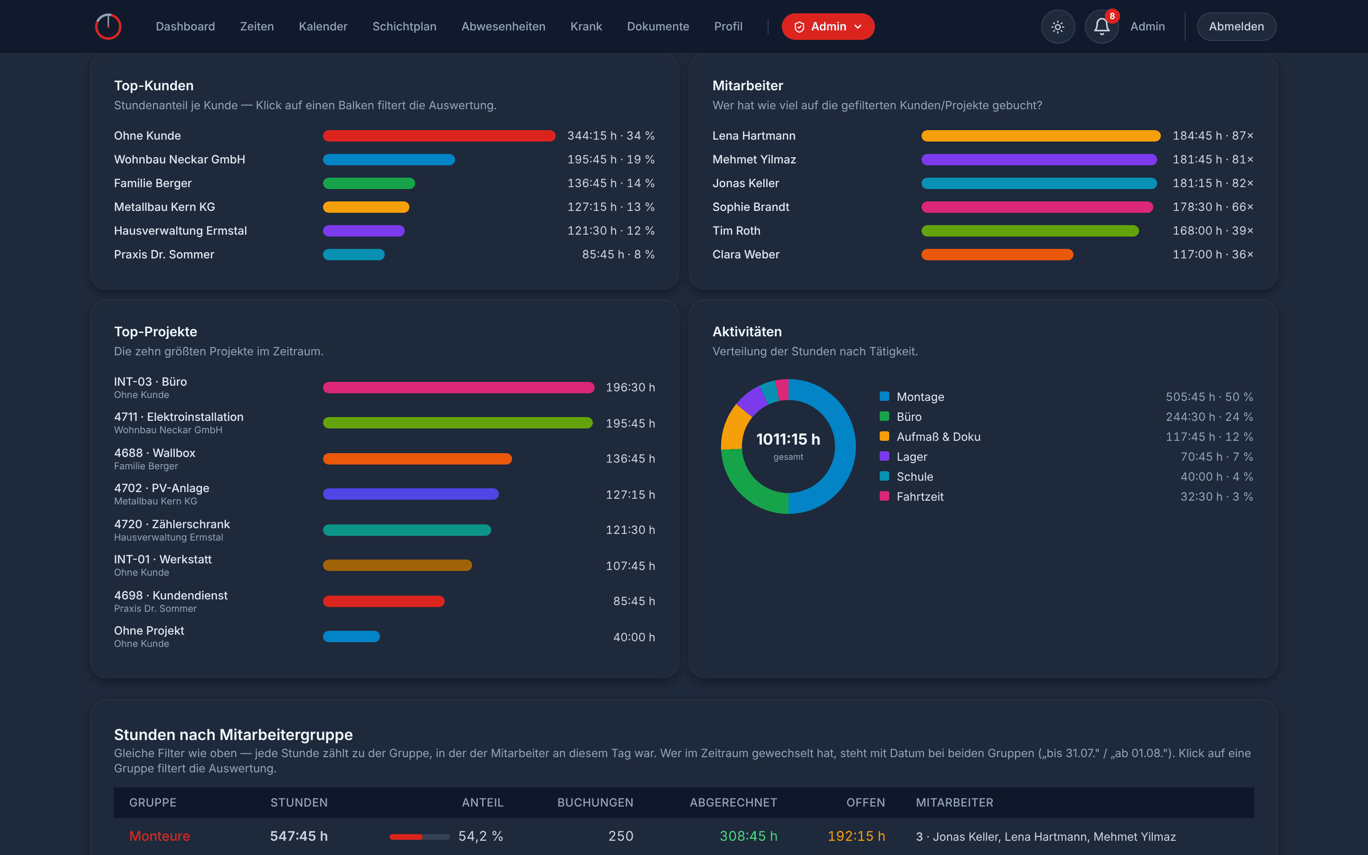This screenshot has width=1368, height=855.
Task: Click the Büro legend green swatch
Action: click(884, 416)
